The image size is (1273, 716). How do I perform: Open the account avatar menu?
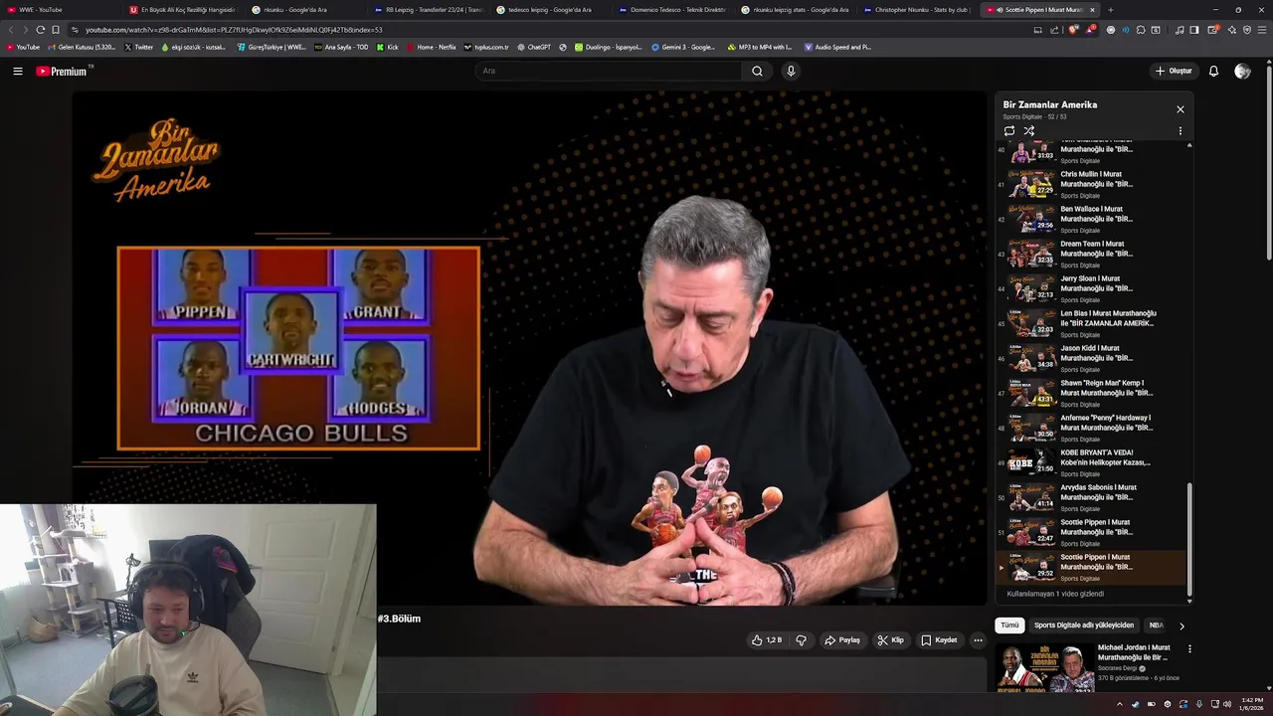click(1242, 71)
